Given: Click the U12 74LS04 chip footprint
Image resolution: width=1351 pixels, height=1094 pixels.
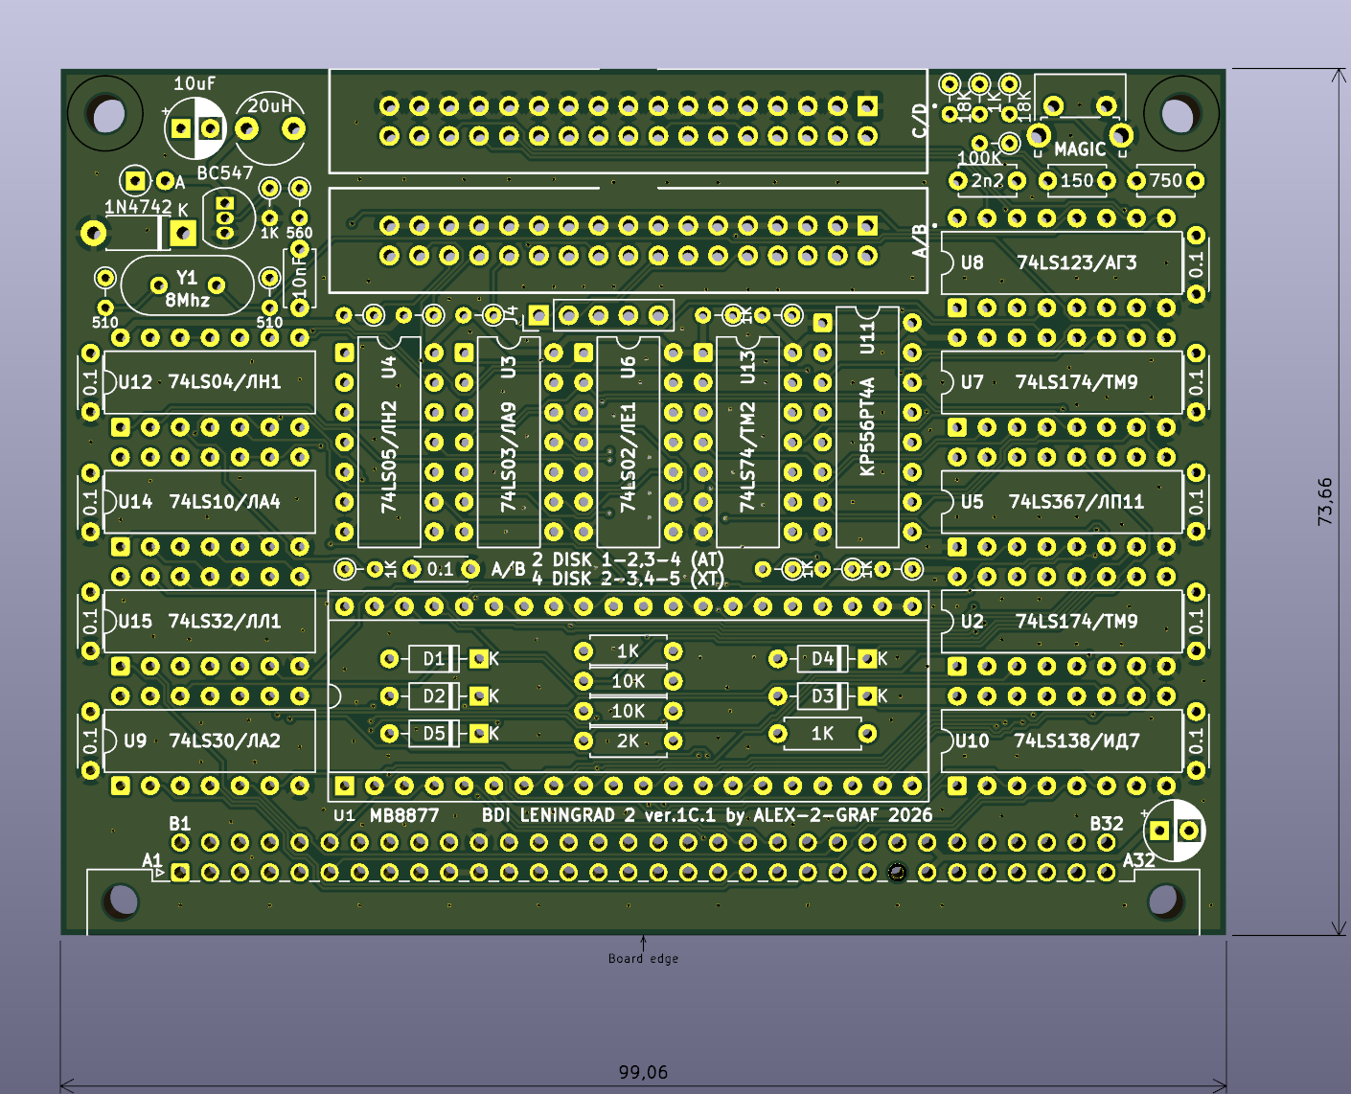Looking at the screenshot, I should [x=209, y=382].
